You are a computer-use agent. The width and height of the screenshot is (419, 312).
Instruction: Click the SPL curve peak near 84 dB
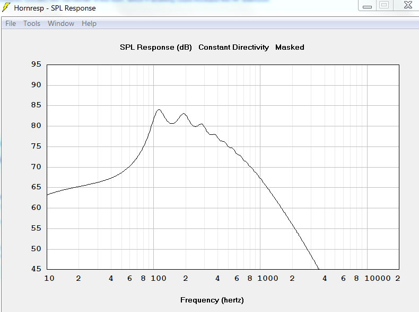click(159, 109)
